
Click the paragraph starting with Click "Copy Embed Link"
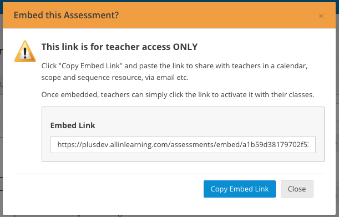(174, 72)
